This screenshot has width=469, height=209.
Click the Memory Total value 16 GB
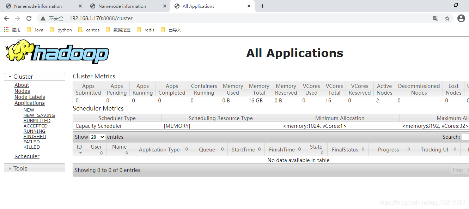[256, 101]
